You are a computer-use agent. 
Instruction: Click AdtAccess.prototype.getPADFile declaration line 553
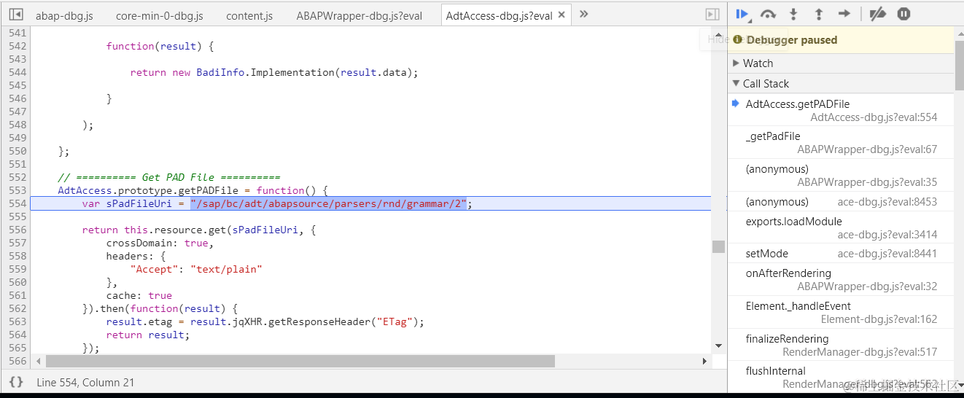(193, 190)
